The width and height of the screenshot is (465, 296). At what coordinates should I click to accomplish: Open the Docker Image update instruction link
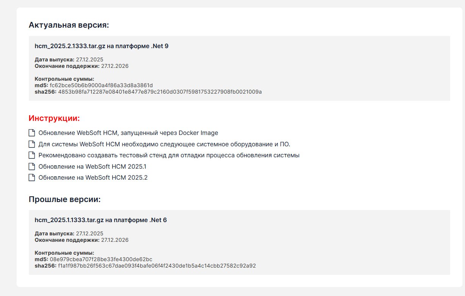(x=128, y=133)
